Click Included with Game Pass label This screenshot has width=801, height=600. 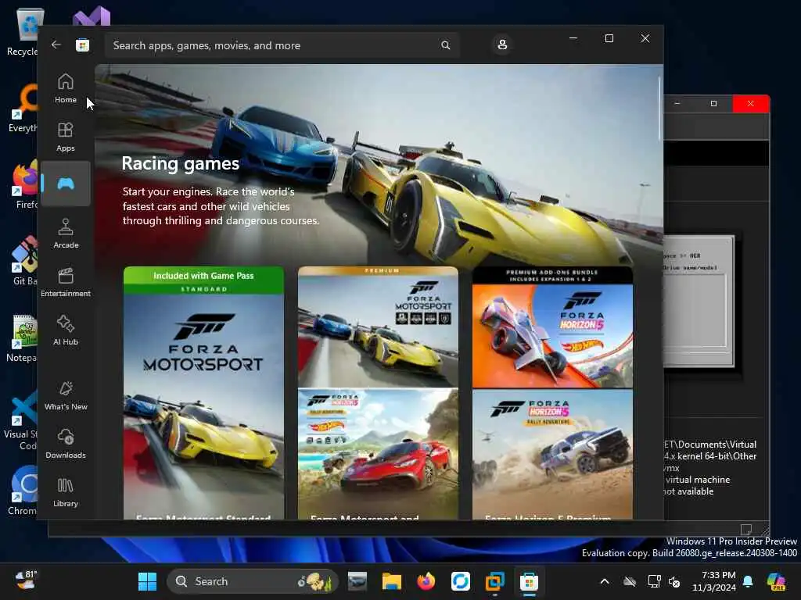pyautogui.click(x=203, y=276)
